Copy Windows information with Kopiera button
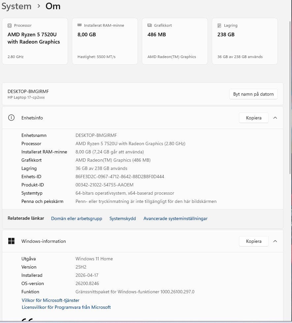The height and width of the screenshot is (323, 292). pyautogui.click(x=253, y=241)
